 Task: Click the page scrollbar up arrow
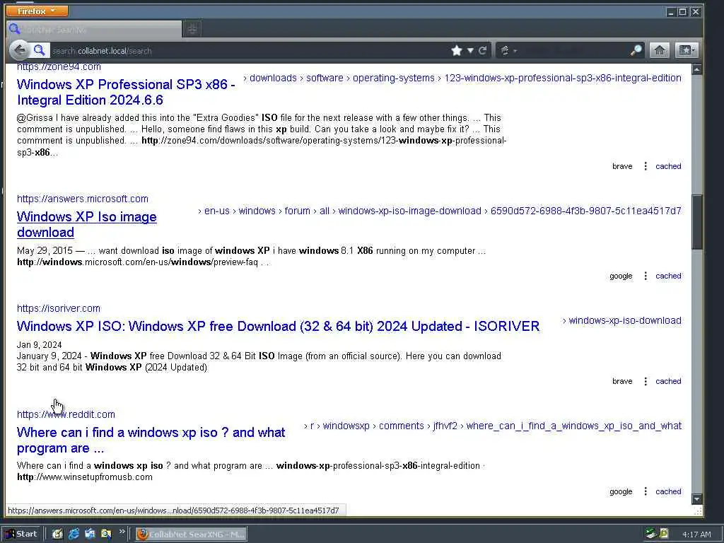click(696, 69)
